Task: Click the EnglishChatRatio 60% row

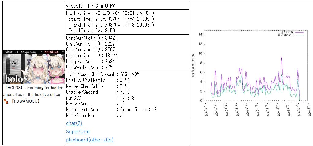Action: coord(98,80)
